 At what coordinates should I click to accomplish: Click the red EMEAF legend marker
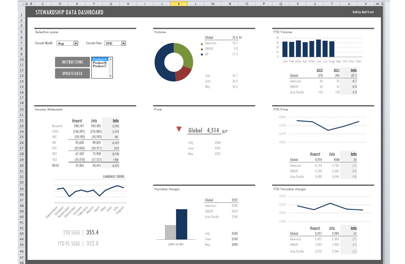[202, 49]
